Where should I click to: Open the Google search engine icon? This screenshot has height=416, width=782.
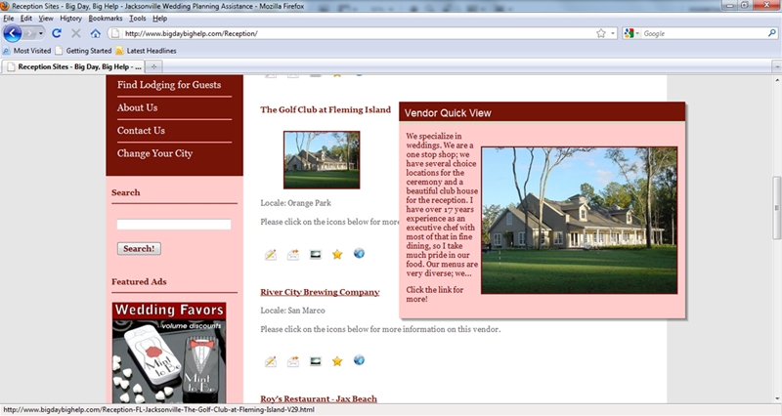point(629,33)
